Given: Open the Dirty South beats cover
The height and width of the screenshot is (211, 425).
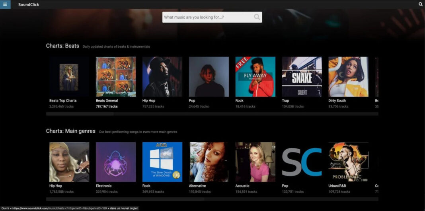Looking at the screenshot, I should (x=348, y=77).
